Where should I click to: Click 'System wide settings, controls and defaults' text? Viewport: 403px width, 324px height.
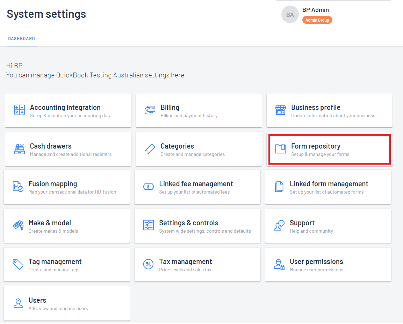tap(205, 231)
